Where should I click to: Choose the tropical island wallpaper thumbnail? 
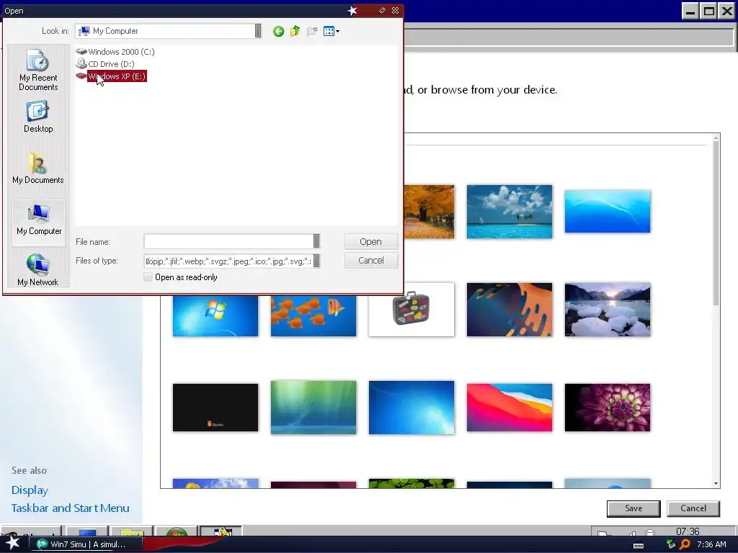point(510,212)
